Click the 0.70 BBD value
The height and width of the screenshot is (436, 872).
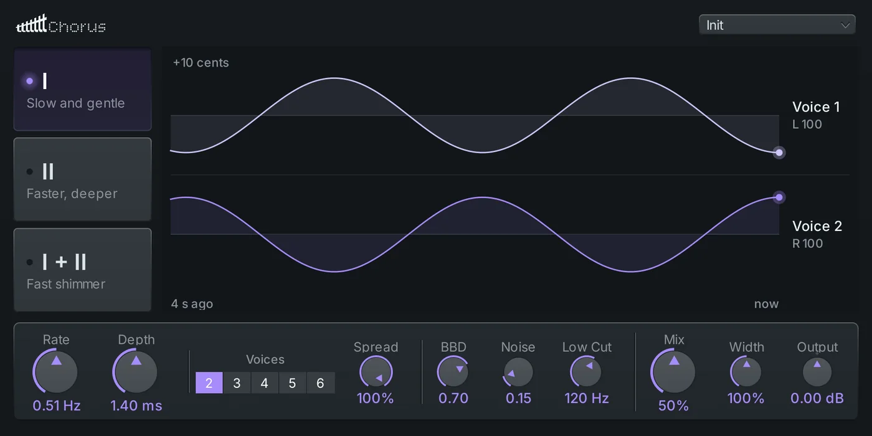[453, 398]
